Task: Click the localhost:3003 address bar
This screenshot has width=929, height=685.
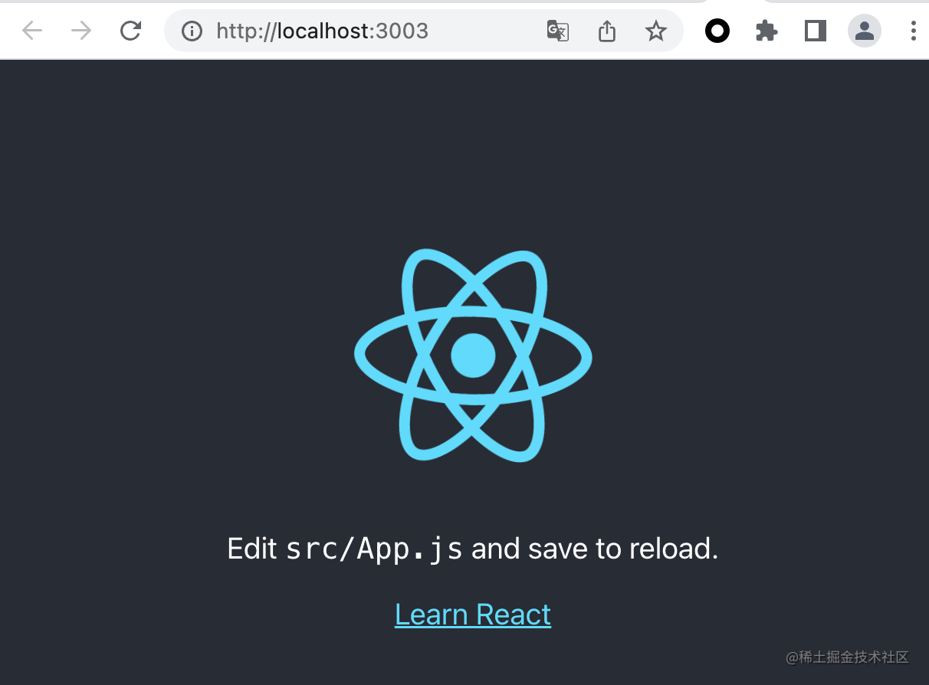Action: pyautogui.click(x=424, y=31)
